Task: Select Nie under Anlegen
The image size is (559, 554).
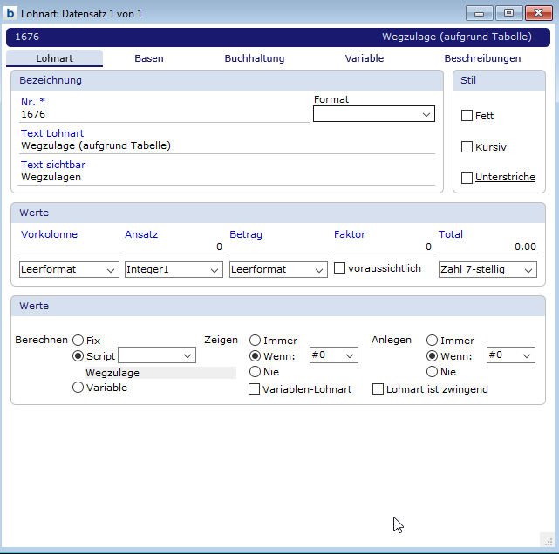Action: (x=432, y=372)
